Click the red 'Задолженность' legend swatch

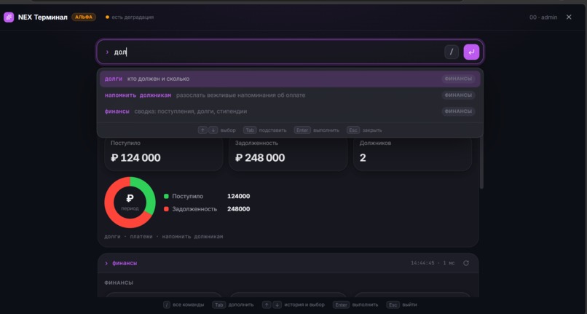166,209
